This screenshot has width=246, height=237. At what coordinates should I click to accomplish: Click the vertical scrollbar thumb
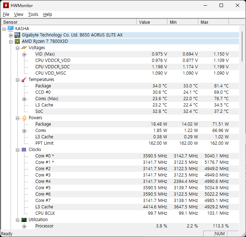(242, 46)
